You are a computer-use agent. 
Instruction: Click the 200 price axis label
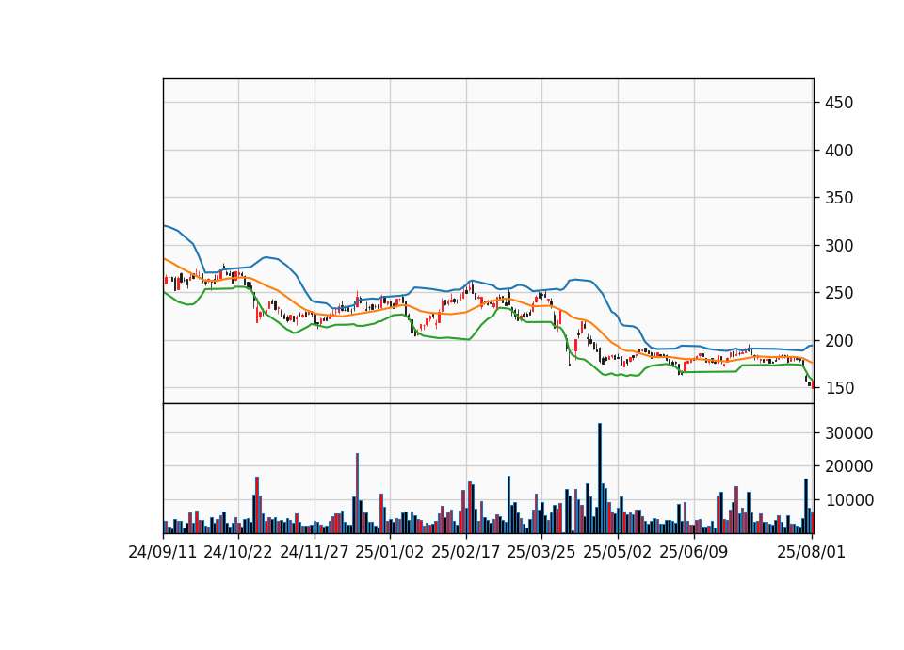pos(839,341)
